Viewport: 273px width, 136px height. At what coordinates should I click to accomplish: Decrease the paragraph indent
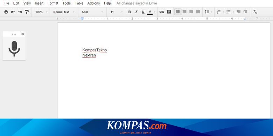(239, 12)
